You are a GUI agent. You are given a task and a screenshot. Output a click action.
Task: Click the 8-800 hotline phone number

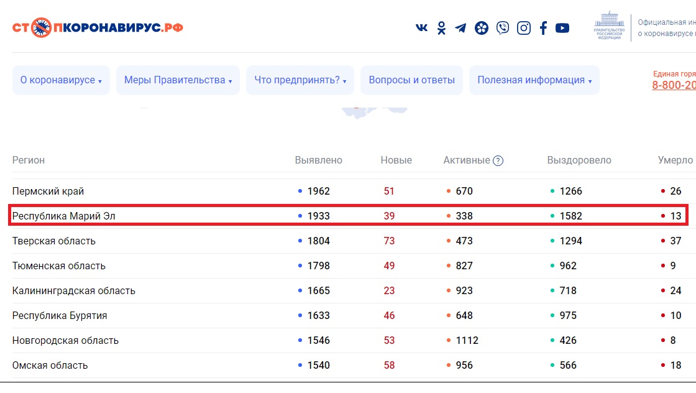[674, 85]
